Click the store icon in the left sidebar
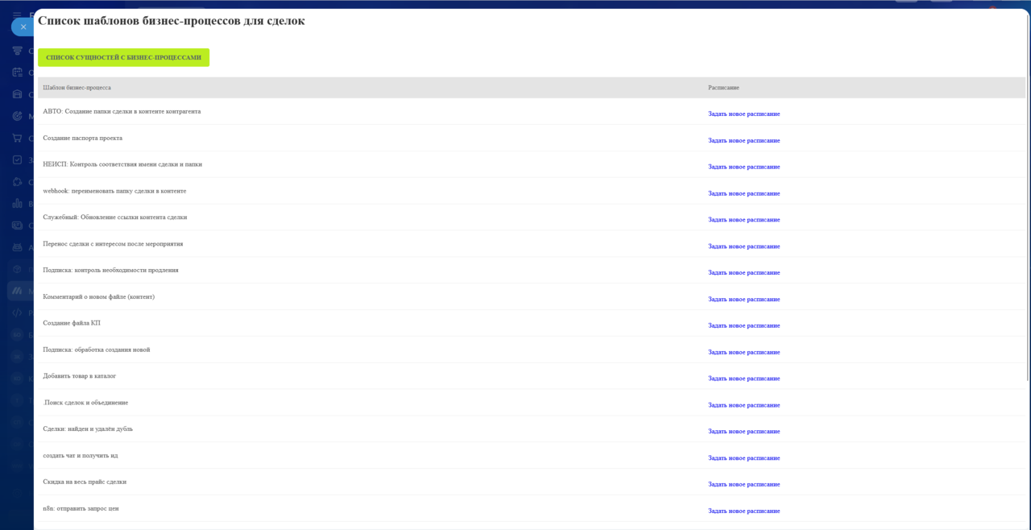The image size is (1031, 530). [x=17, y=94]
